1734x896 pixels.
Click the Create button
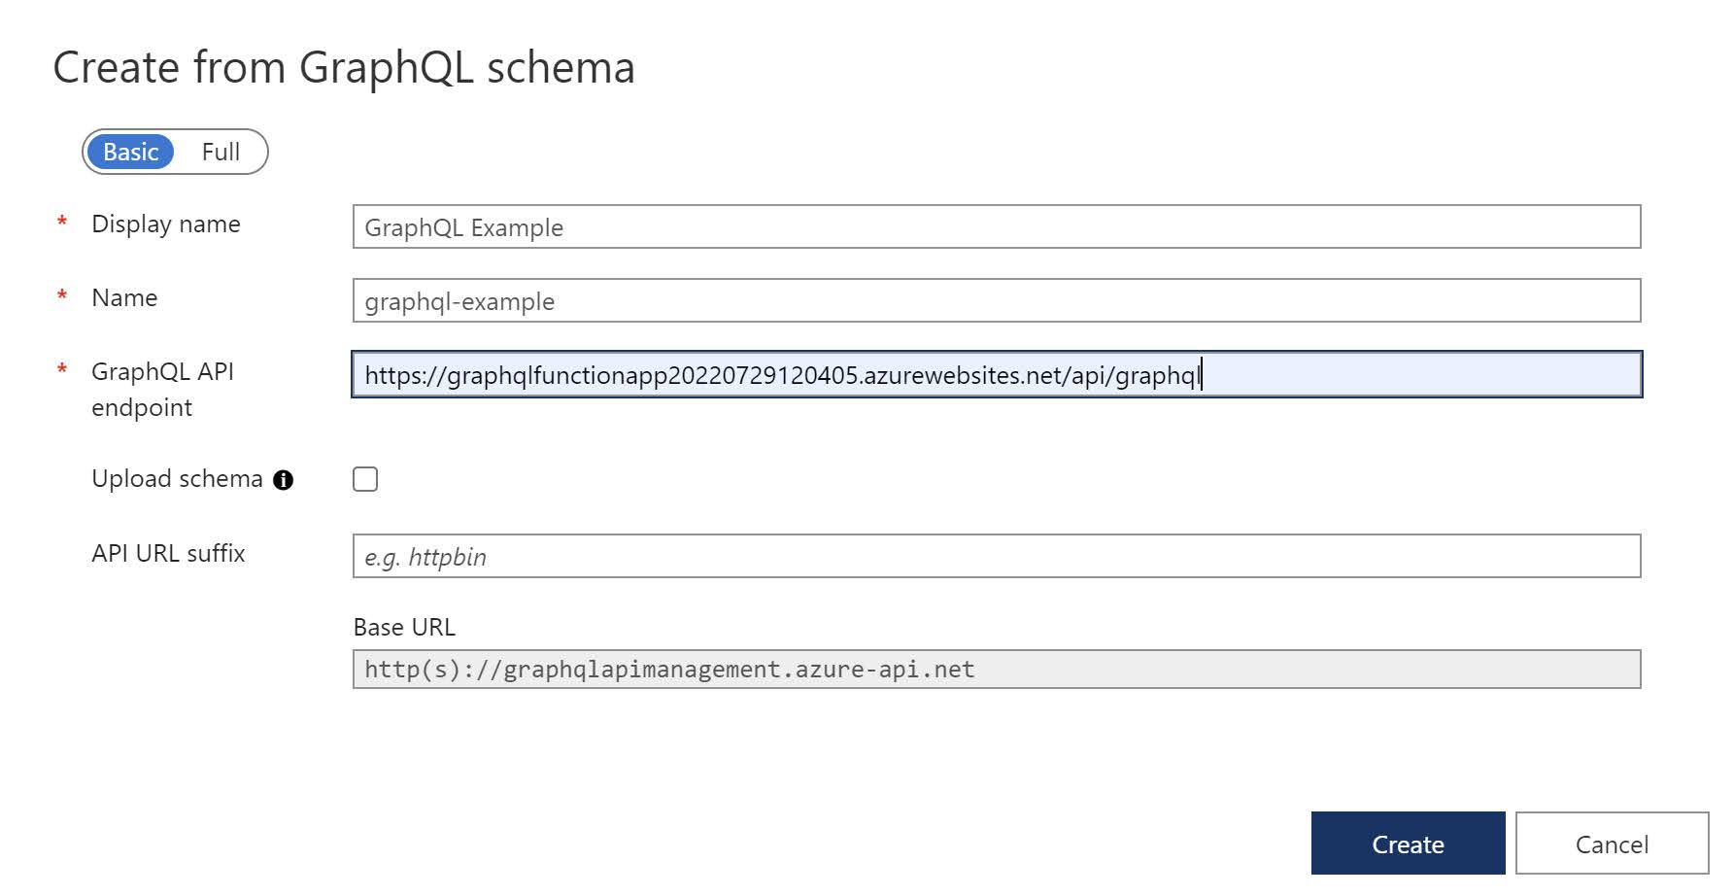pyautogui.click(x=1408, y=844)
